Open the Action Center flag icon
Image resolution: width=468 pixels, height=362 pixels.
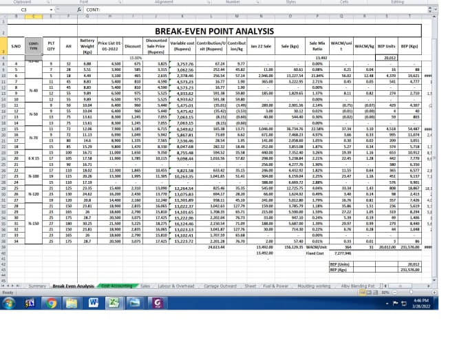pos(395,304)
